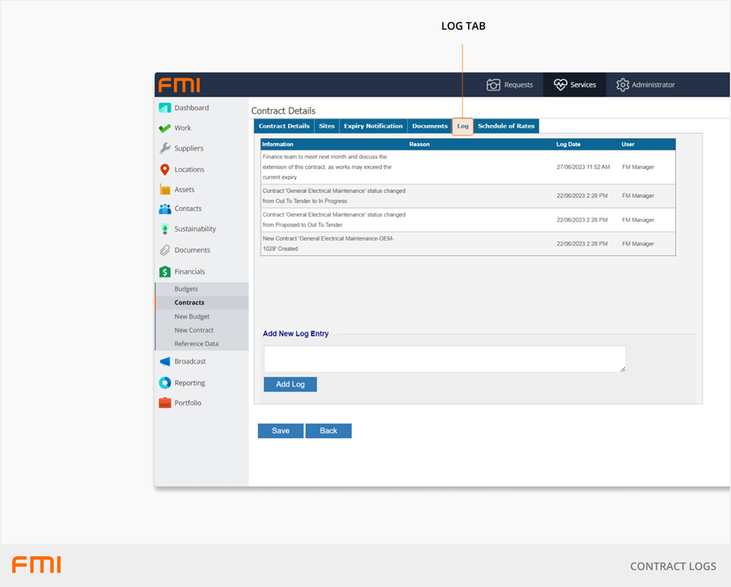Open Sustainability via lightbulb icon
The width and height of the screenshot is (731, 587).
165,229
